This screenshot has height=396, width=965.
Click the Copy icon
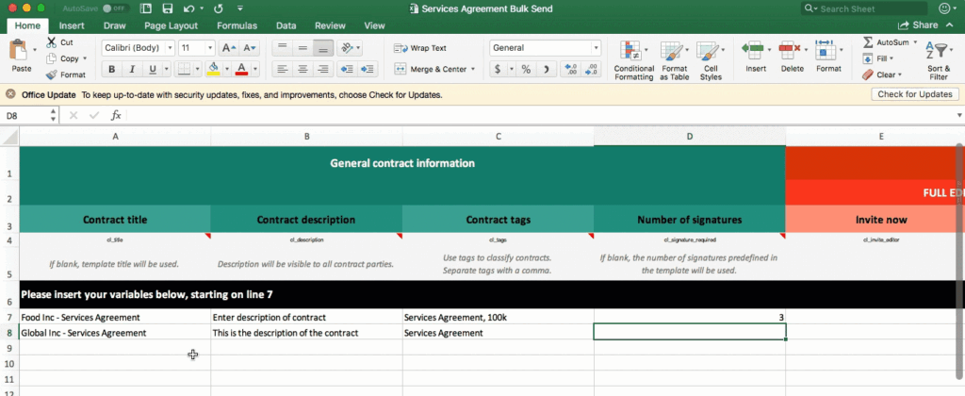point(51,58)
